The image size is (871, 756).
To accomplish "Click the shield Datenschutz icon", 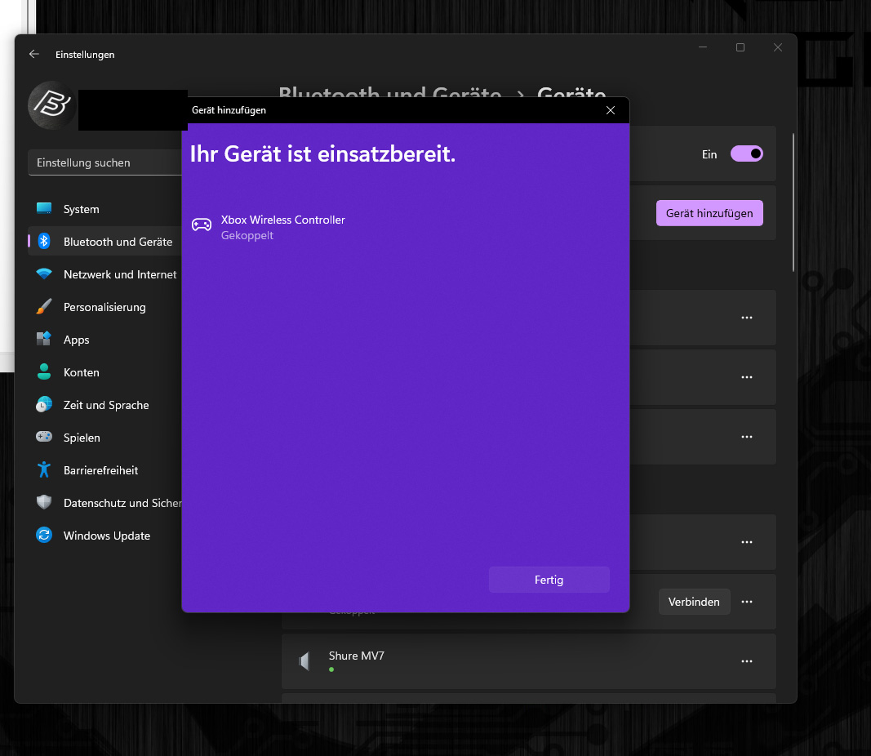I will [44, 502].
